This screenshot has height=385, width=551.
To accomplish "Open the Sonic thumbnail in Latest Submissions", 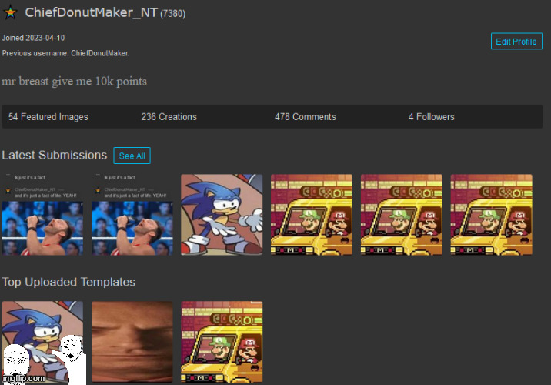I will (x=222, y=215).
